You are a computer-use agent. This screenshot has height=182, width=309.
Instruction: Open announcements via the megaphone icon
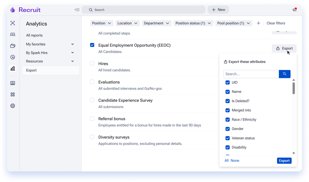pyautogui.click(x=295, y=10)
